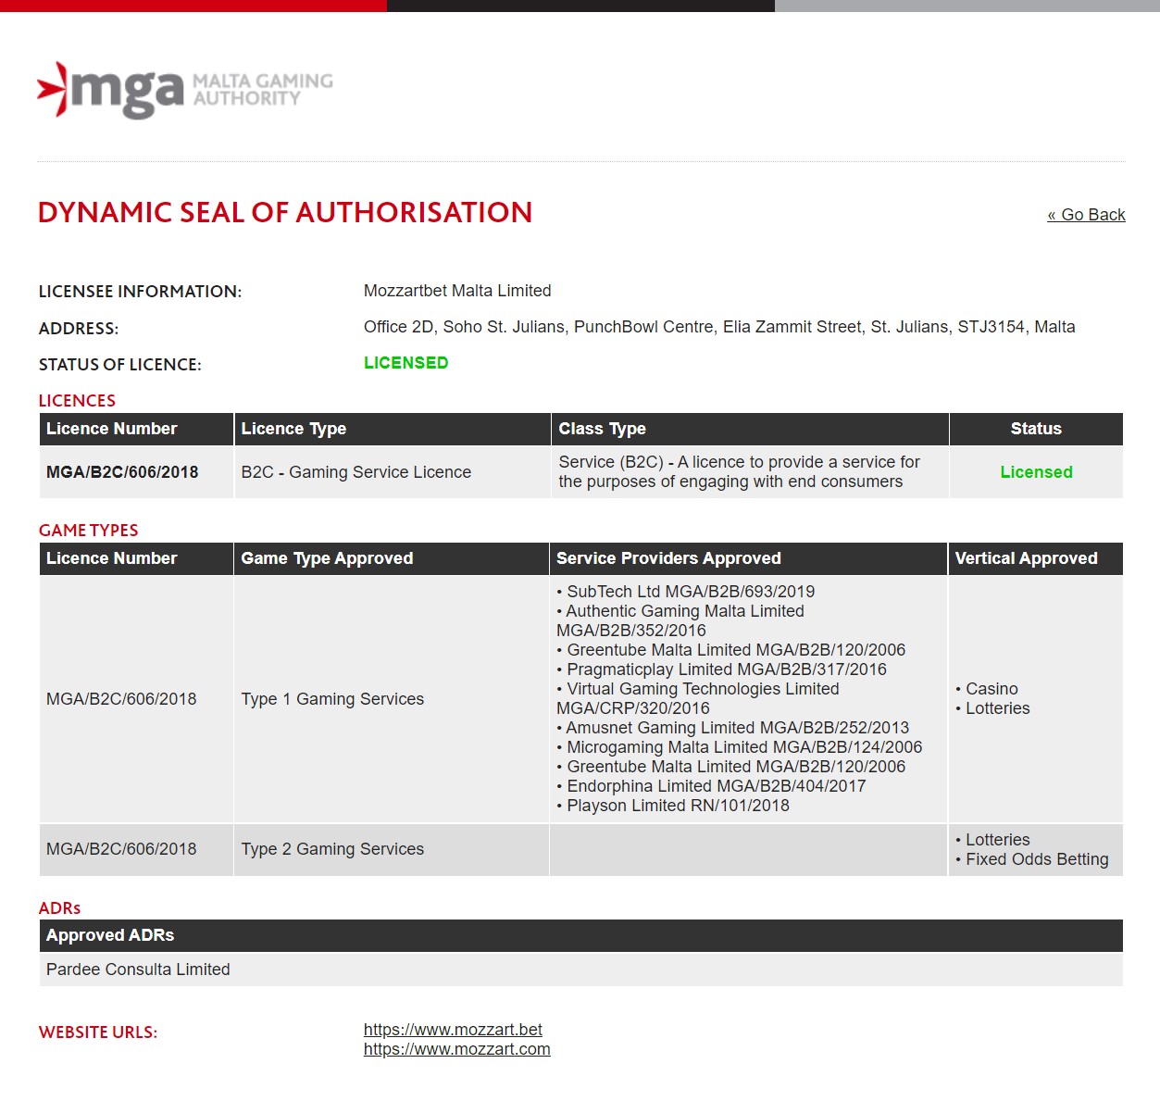Click licensee name Mozzartbet Malta Limited
The width and height of the screenshot is (1160, 1101).
tap(457, 291)
